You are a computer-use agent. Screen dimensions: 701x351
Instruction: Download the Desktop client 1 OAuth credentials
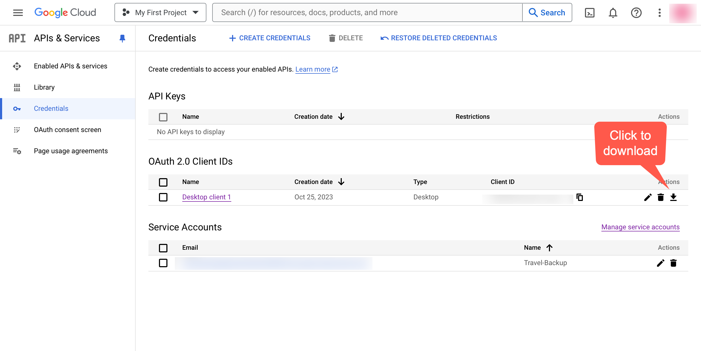tap(673, 197)
